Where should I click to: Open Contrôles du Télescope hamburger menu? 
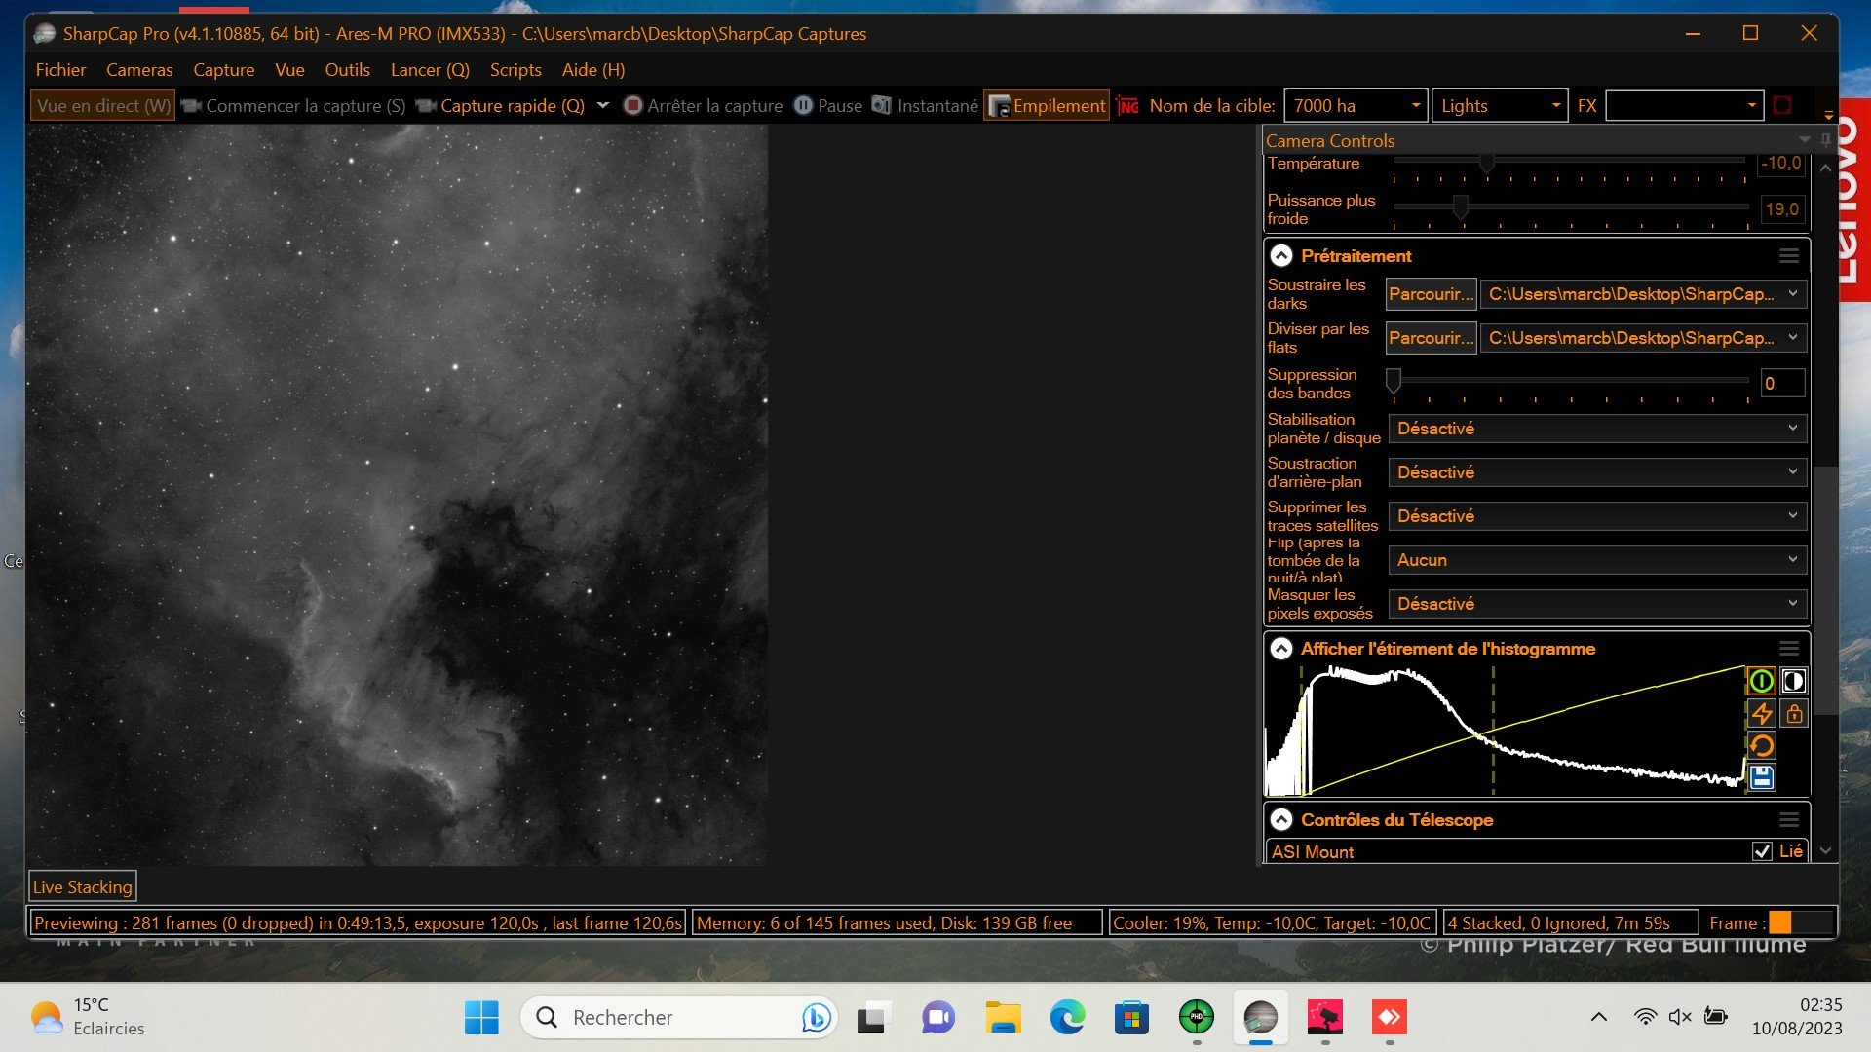(x=1788, y=820)
